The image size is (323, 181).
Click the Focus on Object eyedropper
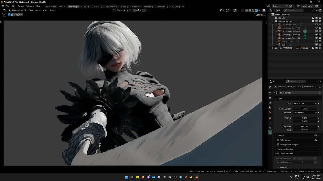click(x=315, y=158)
